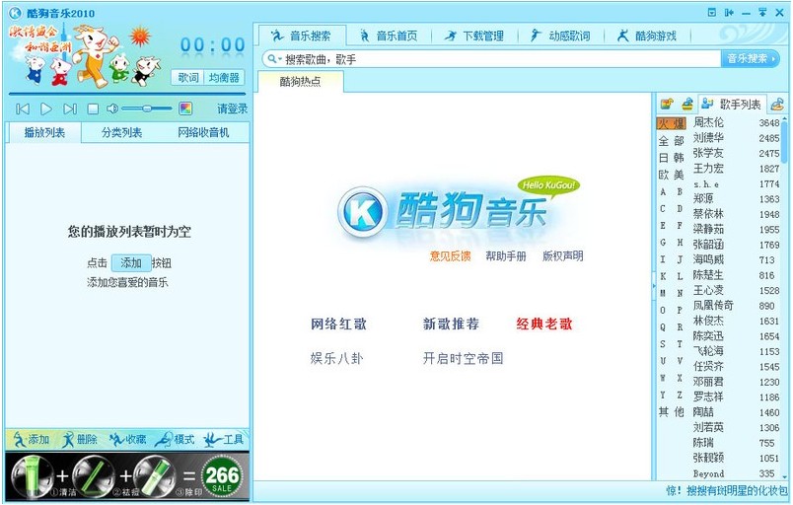Click the second icon left of 歌手列表
This screenshot has width=793, height=505.
click(x=687, y=105)
